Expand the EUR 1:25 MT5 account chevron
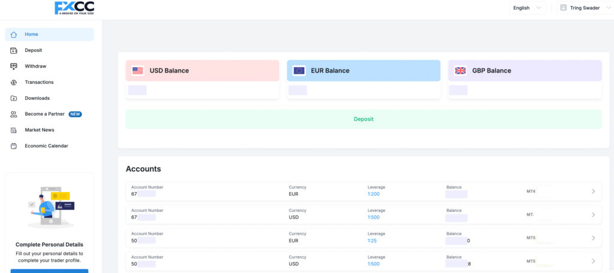This screenshot has width=614, height=273. pyautogui.click(x=593, y=238)
